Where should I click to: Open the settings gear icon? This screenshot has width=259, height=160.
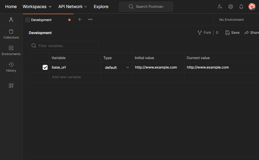coord(230,7)
